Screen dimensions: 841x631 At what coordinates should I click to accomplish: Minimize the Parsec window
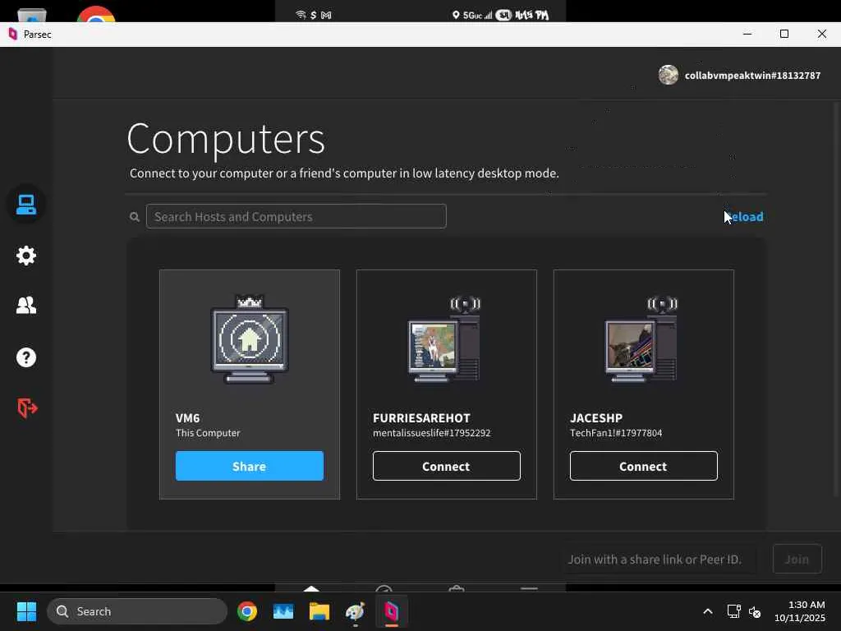[x=747, y=34]
